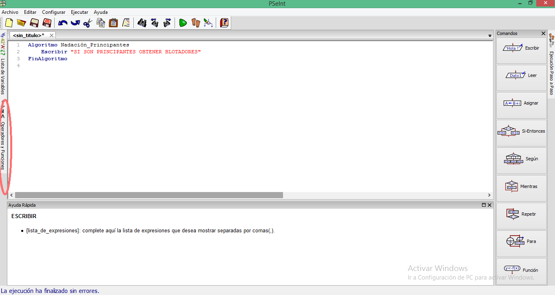Run the algorithm with the green play icon
Screen dimensions: 555x295
183,23
